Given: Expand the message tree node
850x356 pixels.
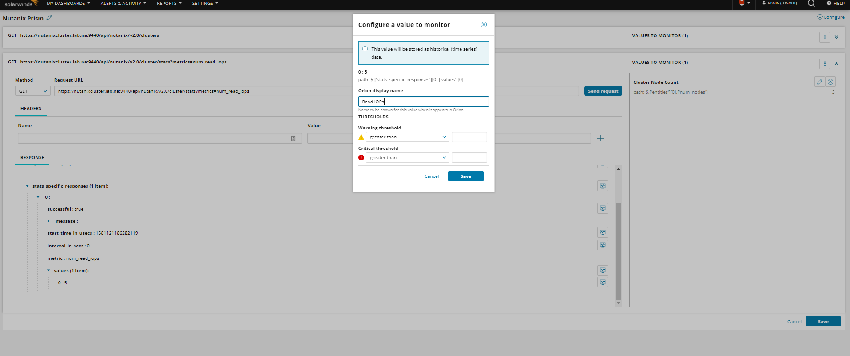Looking at the screenshot, I should tap(48, 221).
